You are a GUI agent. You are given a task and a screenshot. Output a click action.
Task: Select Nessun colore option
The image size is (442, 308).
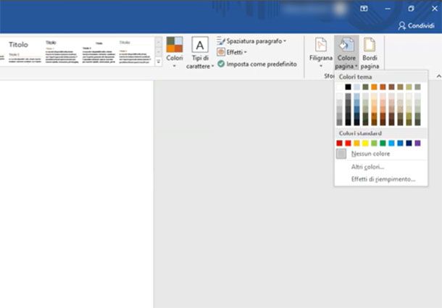pyautogui.click(x=381, y=154)
